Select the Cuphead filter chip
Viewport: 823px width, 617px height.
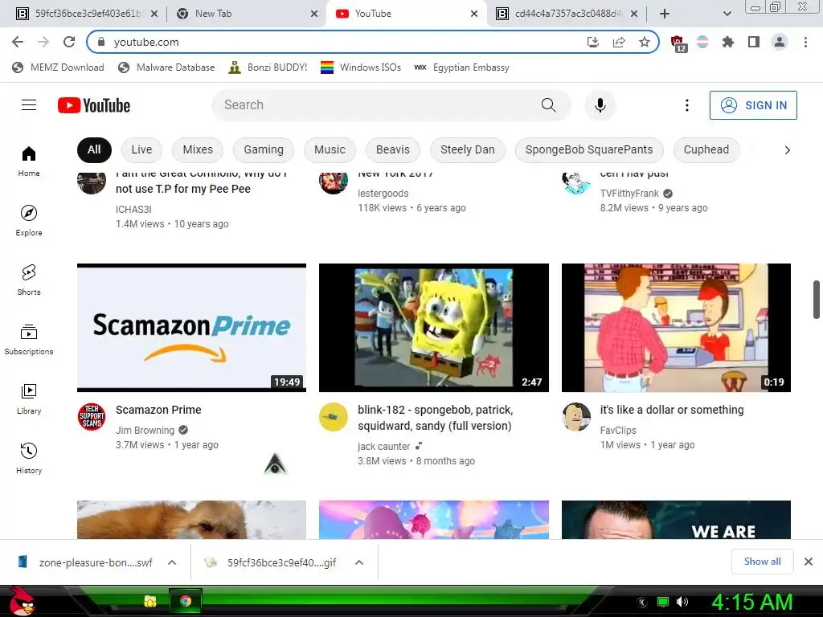click(706, 150)
